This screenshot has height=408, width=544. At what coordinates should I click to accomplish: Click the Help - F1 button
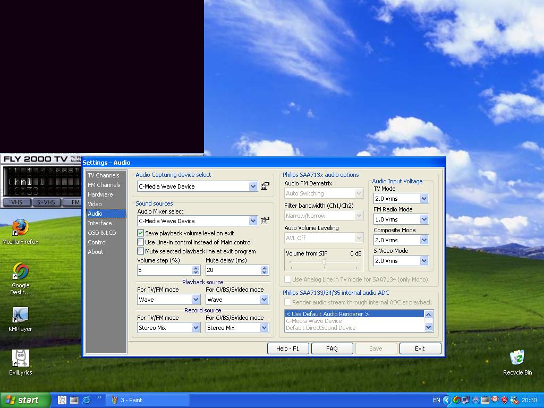tap(288, 348)
